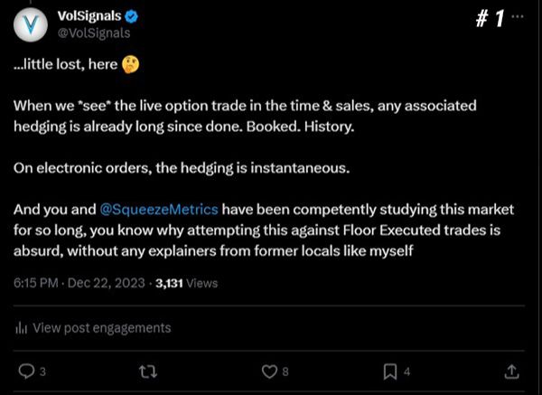Like the post with the heart icon
The image size is (542, 395).
268,371
